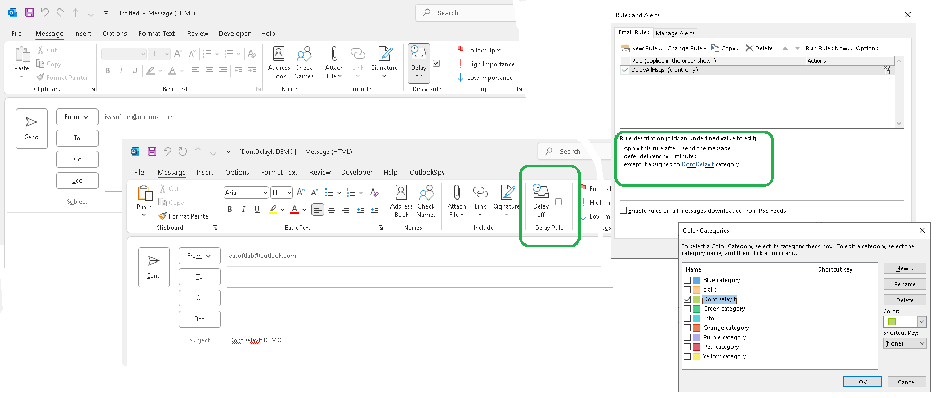
Task: Click Move rule down arrow in Rules and Alerts
Action: (x=797, y=48)
